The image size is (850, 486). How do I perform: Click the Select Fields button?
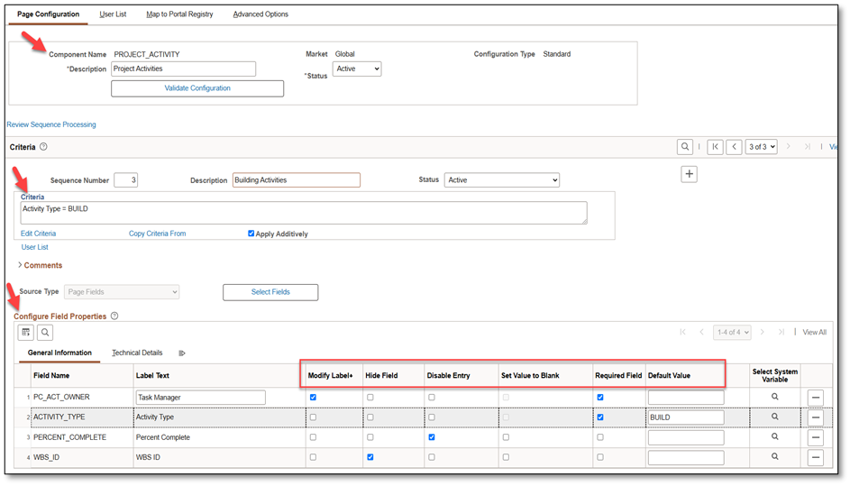pyautogui.click(x=270, y=292)
